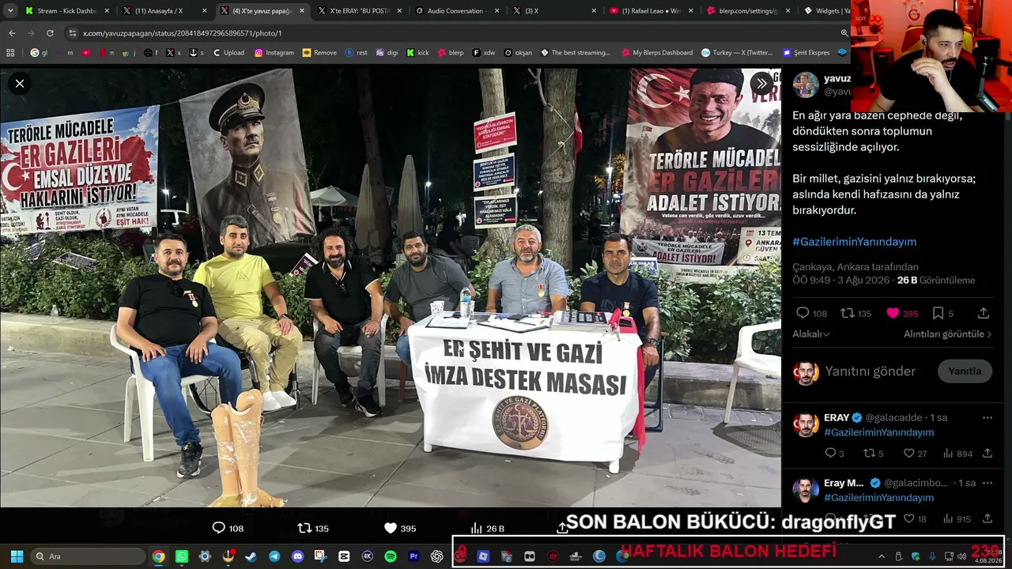
Task: Close the photo viewer with the X button
Action: point(20,83)
